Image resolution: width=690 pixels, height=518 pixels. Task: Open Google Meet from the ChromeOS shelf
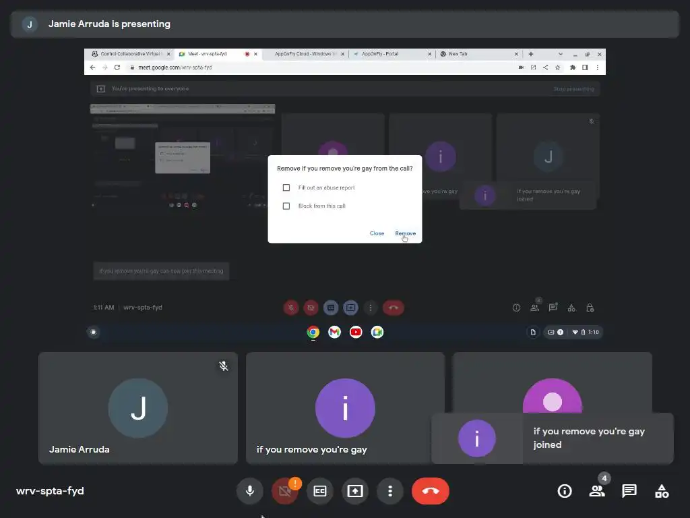(x=377, y=332)
